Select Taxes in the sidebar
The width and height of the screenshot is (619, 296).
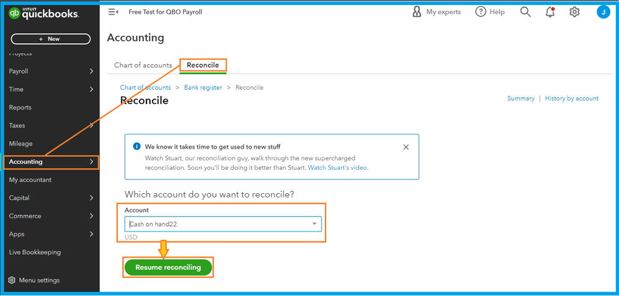pyautogui.click(x=17, y=126)
